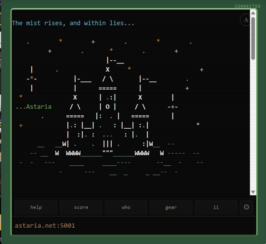Viewport: 266px width, 244px height.
Task: Click the green Astaria title text
Action: 39,107
